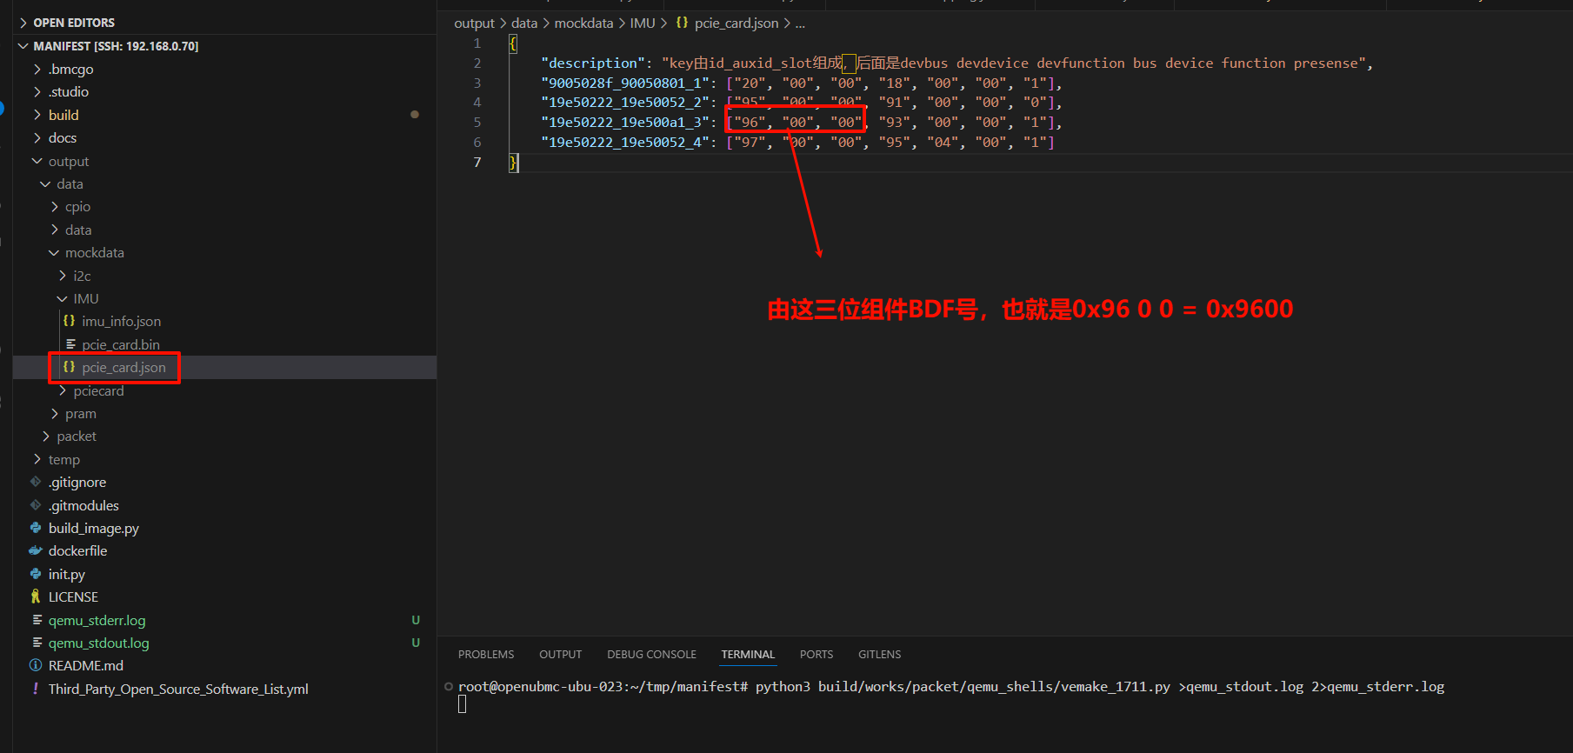Image resolution: width=1573 pixels, height=753 pixels.
Task: Open the imu_info.json file
Action: 121,322
